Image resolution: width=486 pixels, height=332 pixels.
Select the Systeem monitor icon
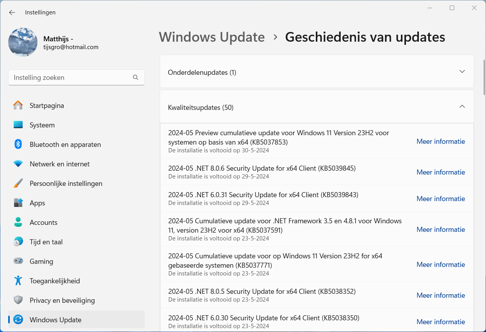pos(18,125)
